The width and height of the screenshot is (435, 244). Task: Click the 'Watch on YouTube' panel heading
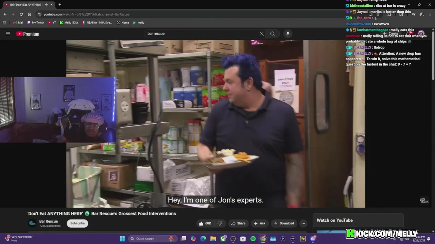(335, 220)
